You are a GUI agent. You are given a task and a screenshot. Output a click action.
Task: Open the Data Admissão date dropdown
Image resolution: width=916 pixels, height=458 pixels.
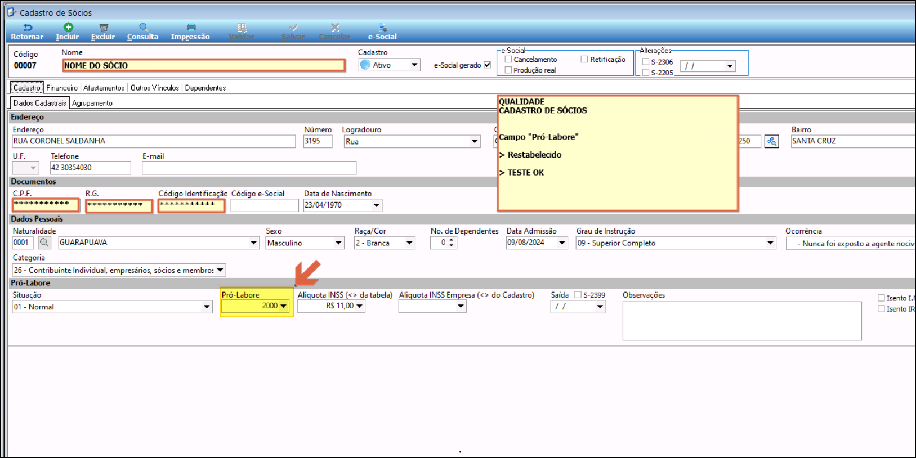pyautogui.click(x=562, y=243)
